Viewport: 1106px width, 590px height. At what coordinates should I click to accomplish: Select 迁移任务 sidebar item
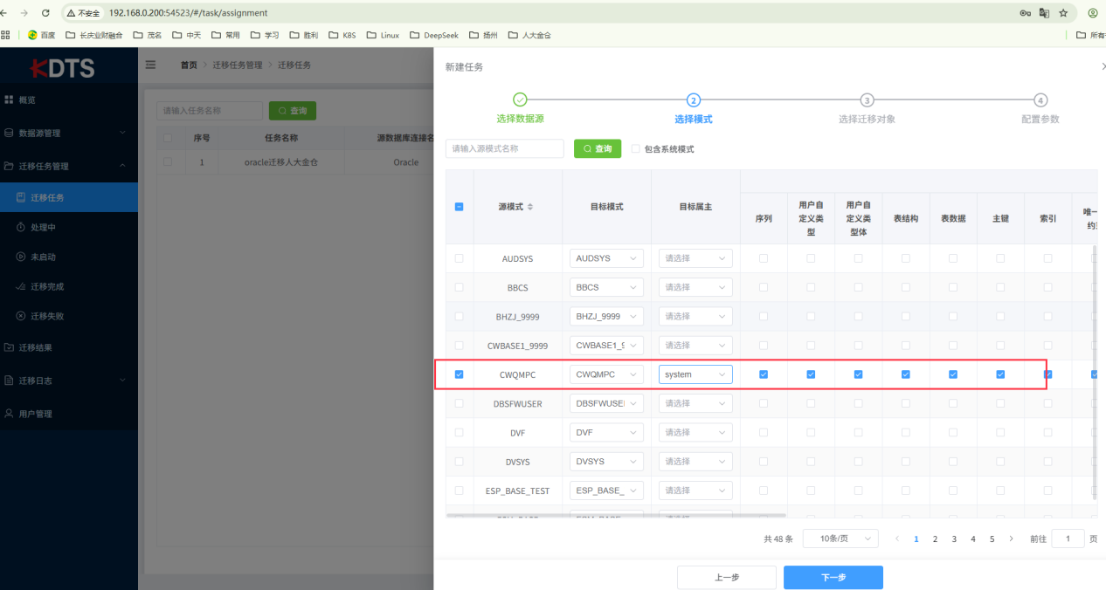click(x=69, y=197)
